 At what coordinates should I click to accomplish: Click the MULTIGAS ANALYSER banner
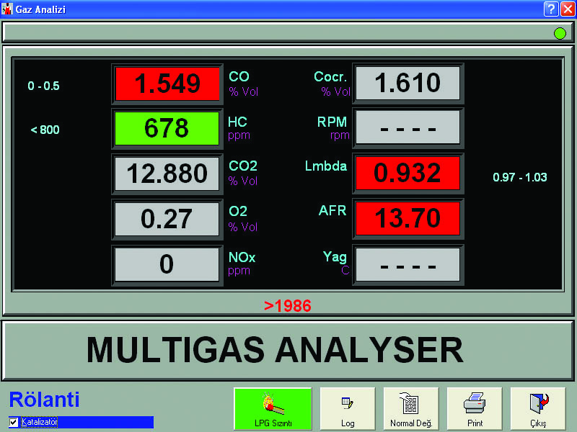tap(288, 351)
